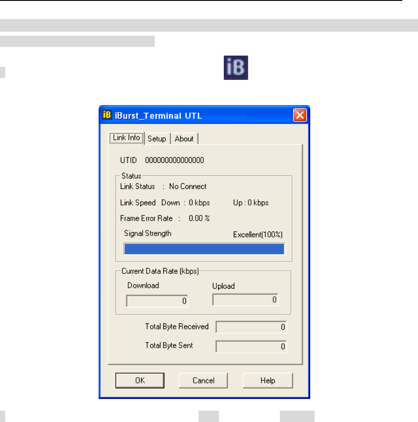Click the OK button
Screen dimensions: 418x422
point(140,380)
